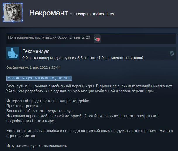The width and height of the screenshot is (178, 151).
Task: Select the blue thumbs-up recommendation icon
Action: [13, 53]
